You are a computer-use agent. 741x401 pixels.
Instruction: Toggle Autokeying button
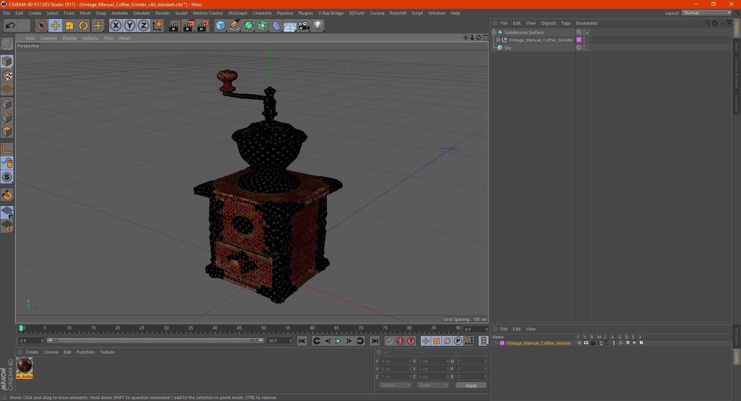click(x=400, y=341)
